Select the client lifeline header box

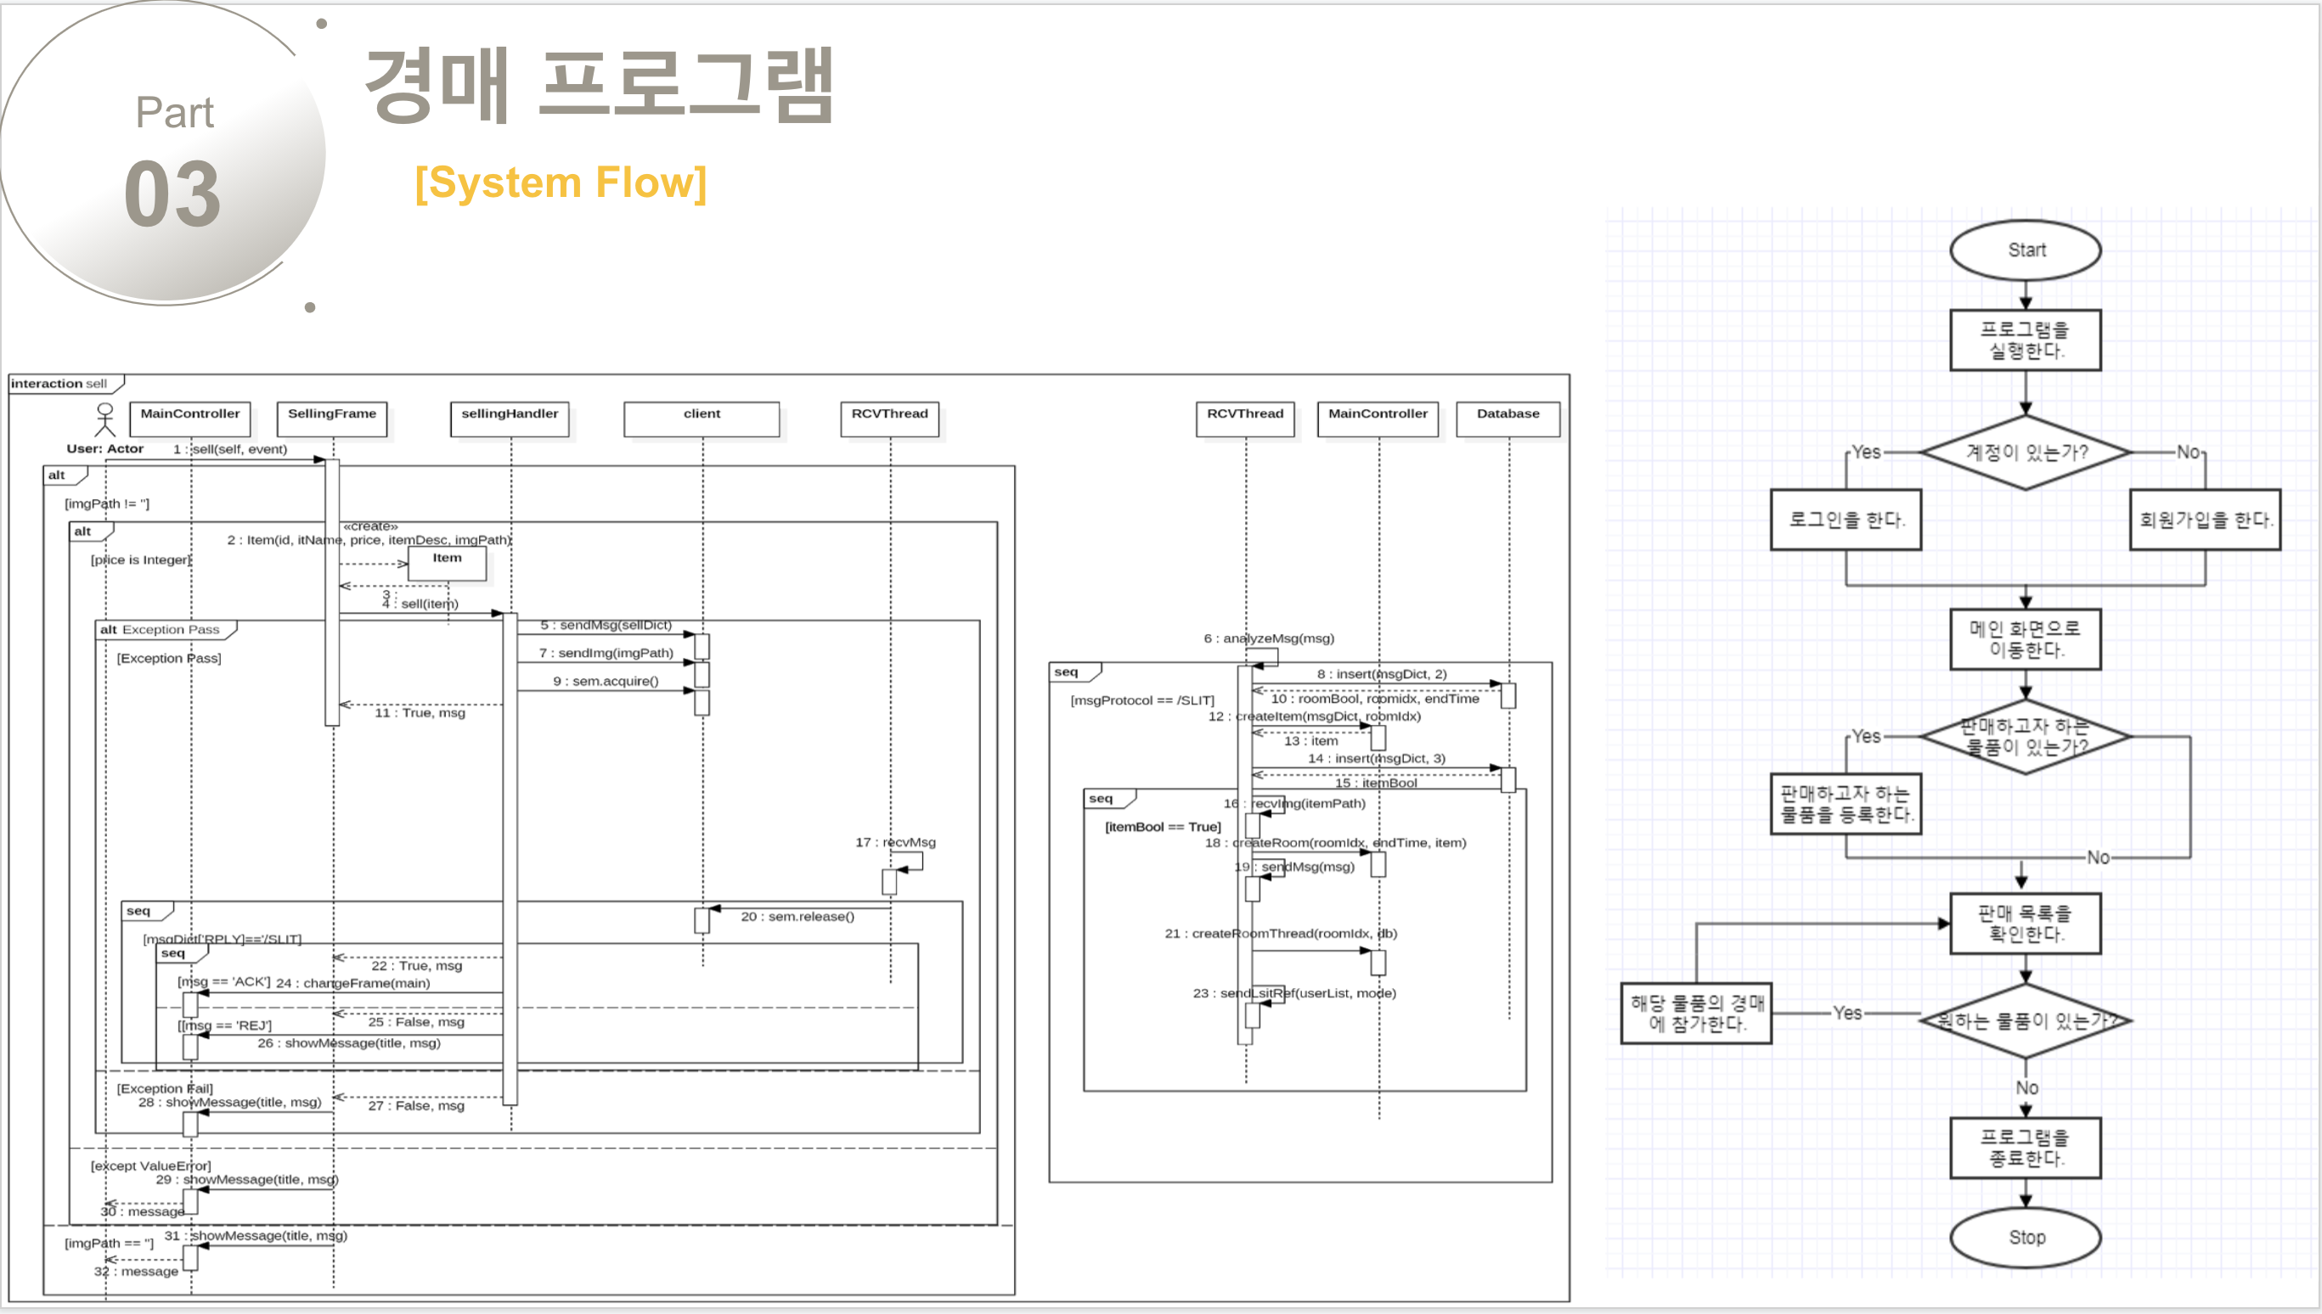(702, 418)
